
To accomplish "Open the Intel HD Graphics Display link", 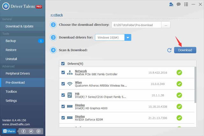I will [80, 105].
